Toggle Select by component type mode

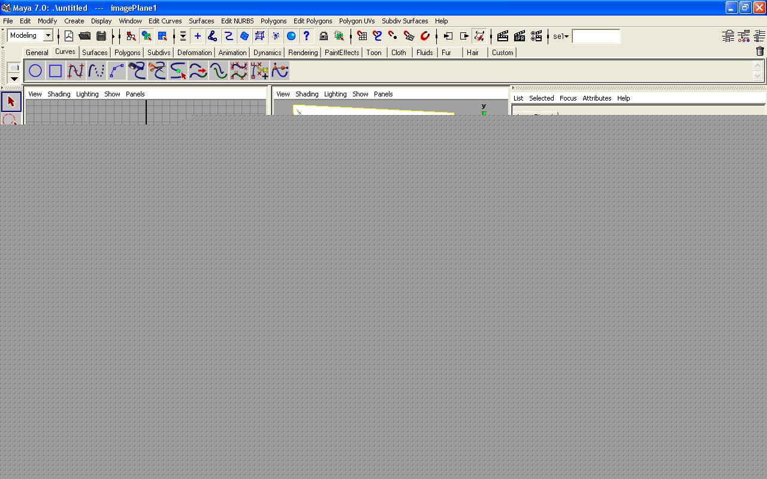tap(162, 36)
